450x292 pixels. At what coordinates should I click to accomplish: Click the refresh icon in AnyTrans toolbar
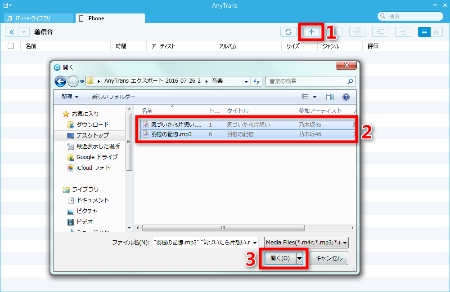click(288, 32)
